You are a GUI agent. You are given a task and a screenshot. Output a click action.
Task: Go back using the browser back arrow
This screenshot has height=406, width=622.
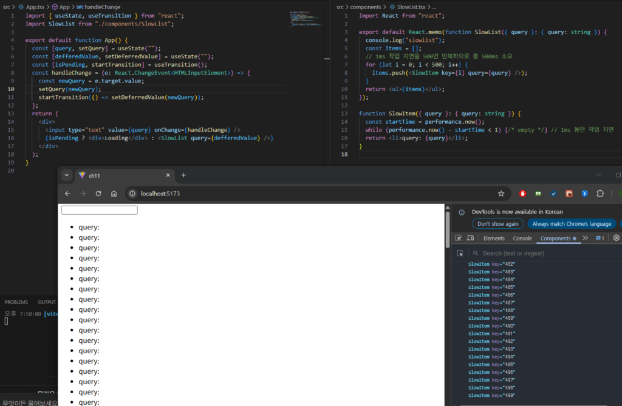tap(67, 194)
